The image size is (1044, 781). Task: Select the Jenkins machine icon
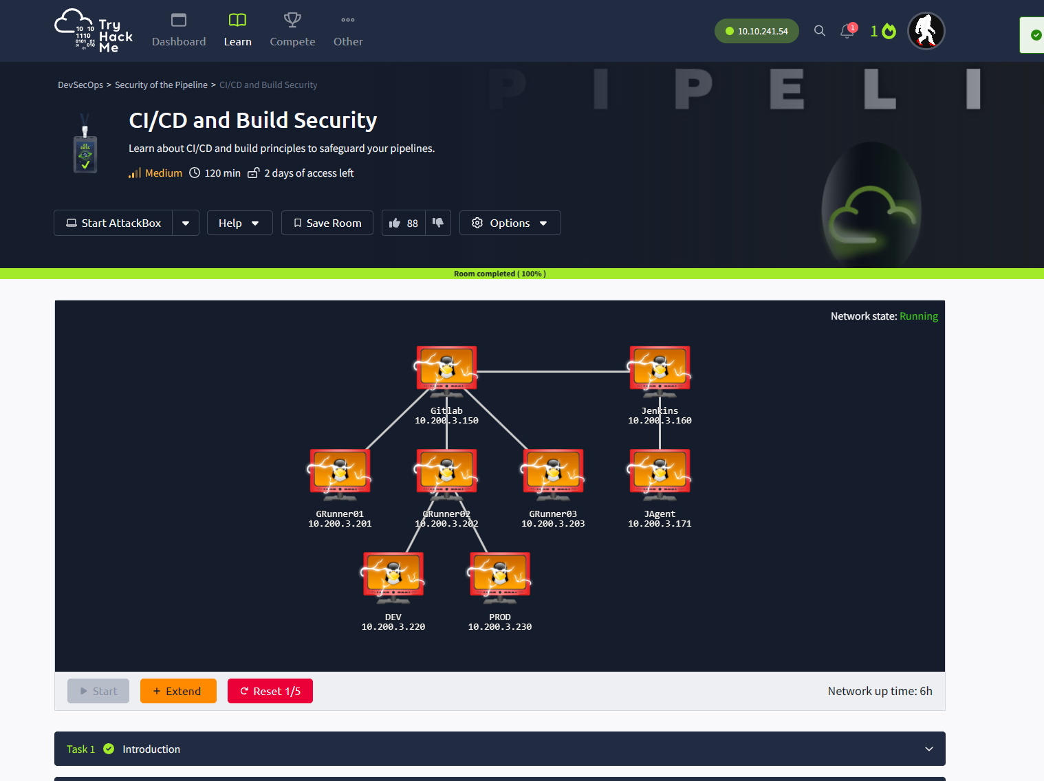(x=660, y=372)
